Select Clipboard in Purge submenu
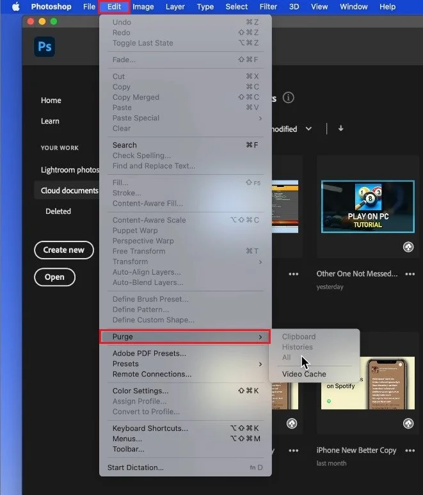 314,337
